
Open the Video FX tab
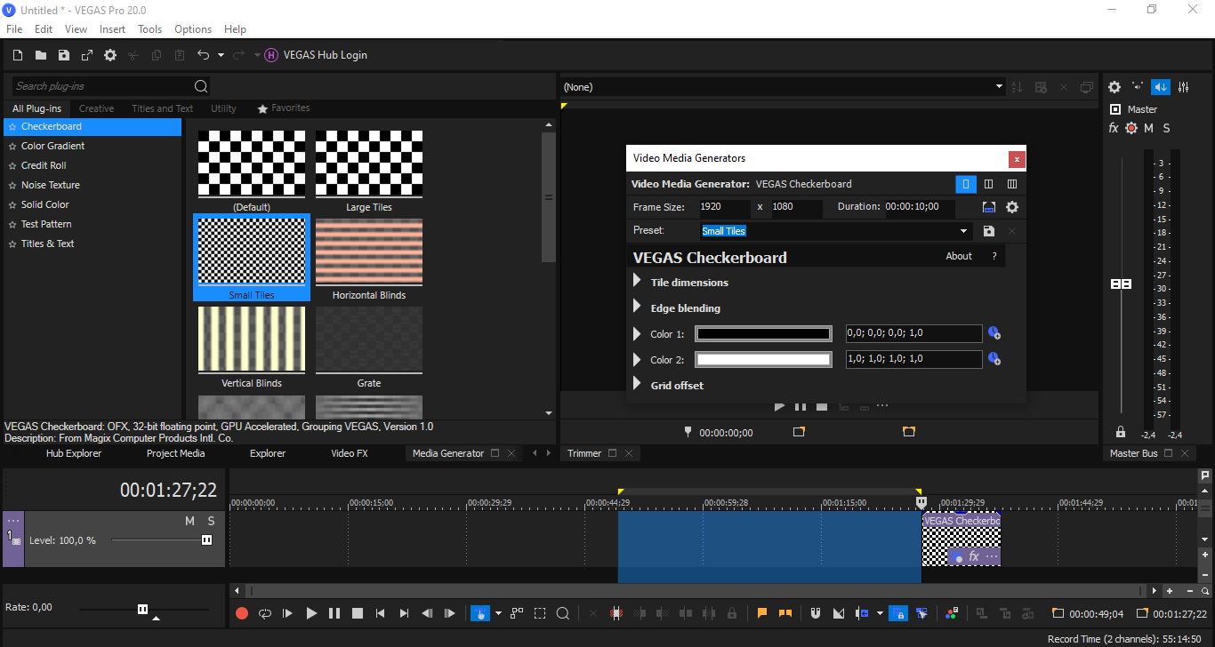[x=350, y=453]
